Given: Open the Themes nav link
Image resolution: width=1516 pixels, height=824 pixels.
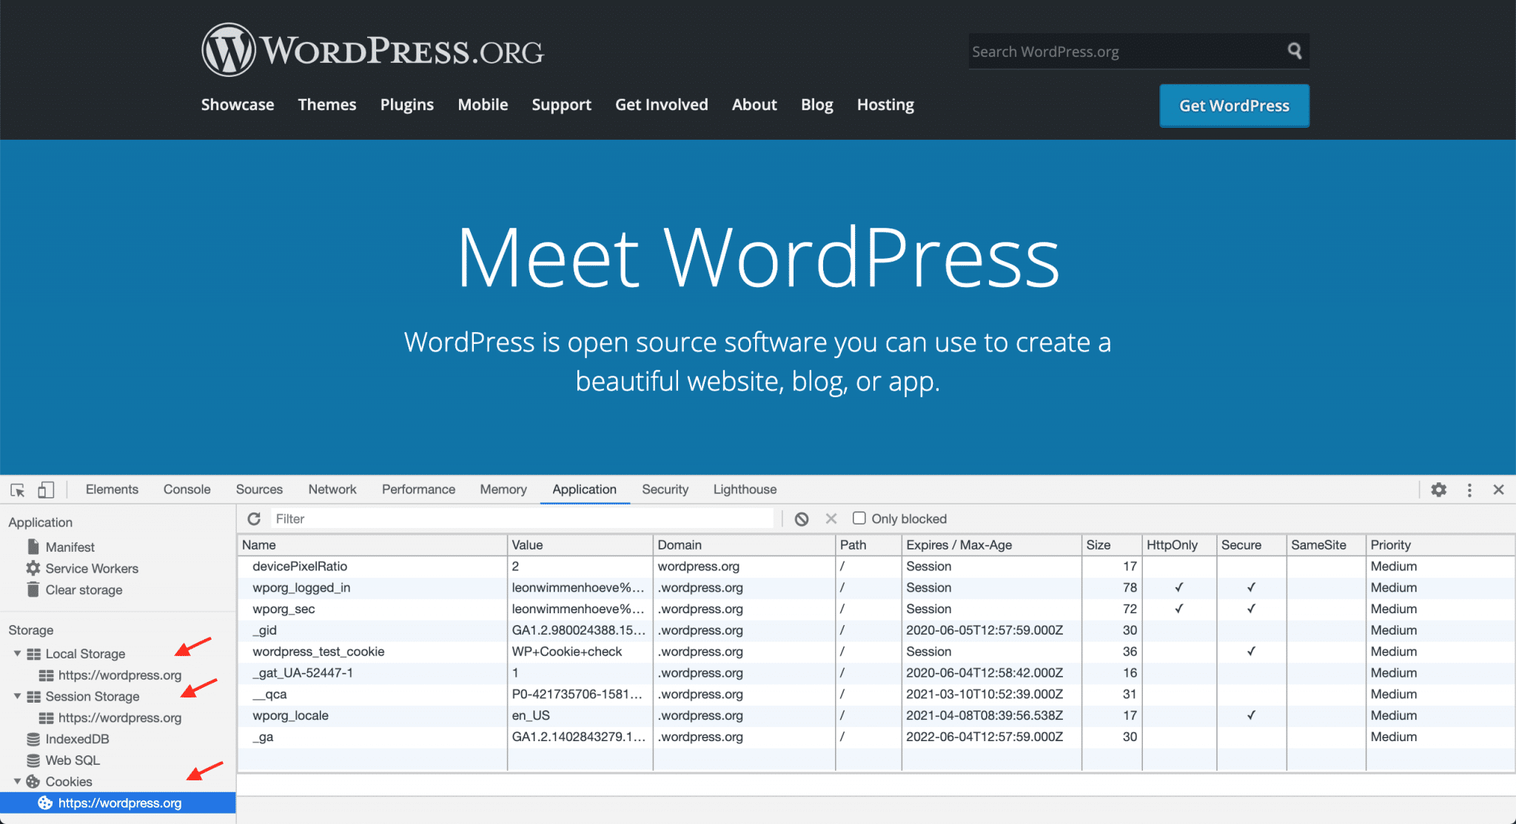Looking at the screenshot, I should 327,104.
